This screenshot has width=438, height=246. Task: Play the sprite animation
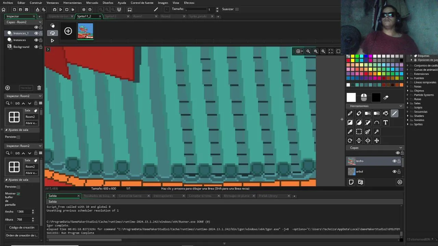(x=52, y=40)
